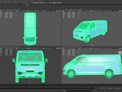Enable snap to projected center
122x92 pixels.
coord(8,3)
